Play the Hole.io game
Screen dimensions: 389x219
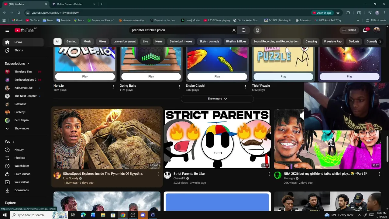coord(85,76)
